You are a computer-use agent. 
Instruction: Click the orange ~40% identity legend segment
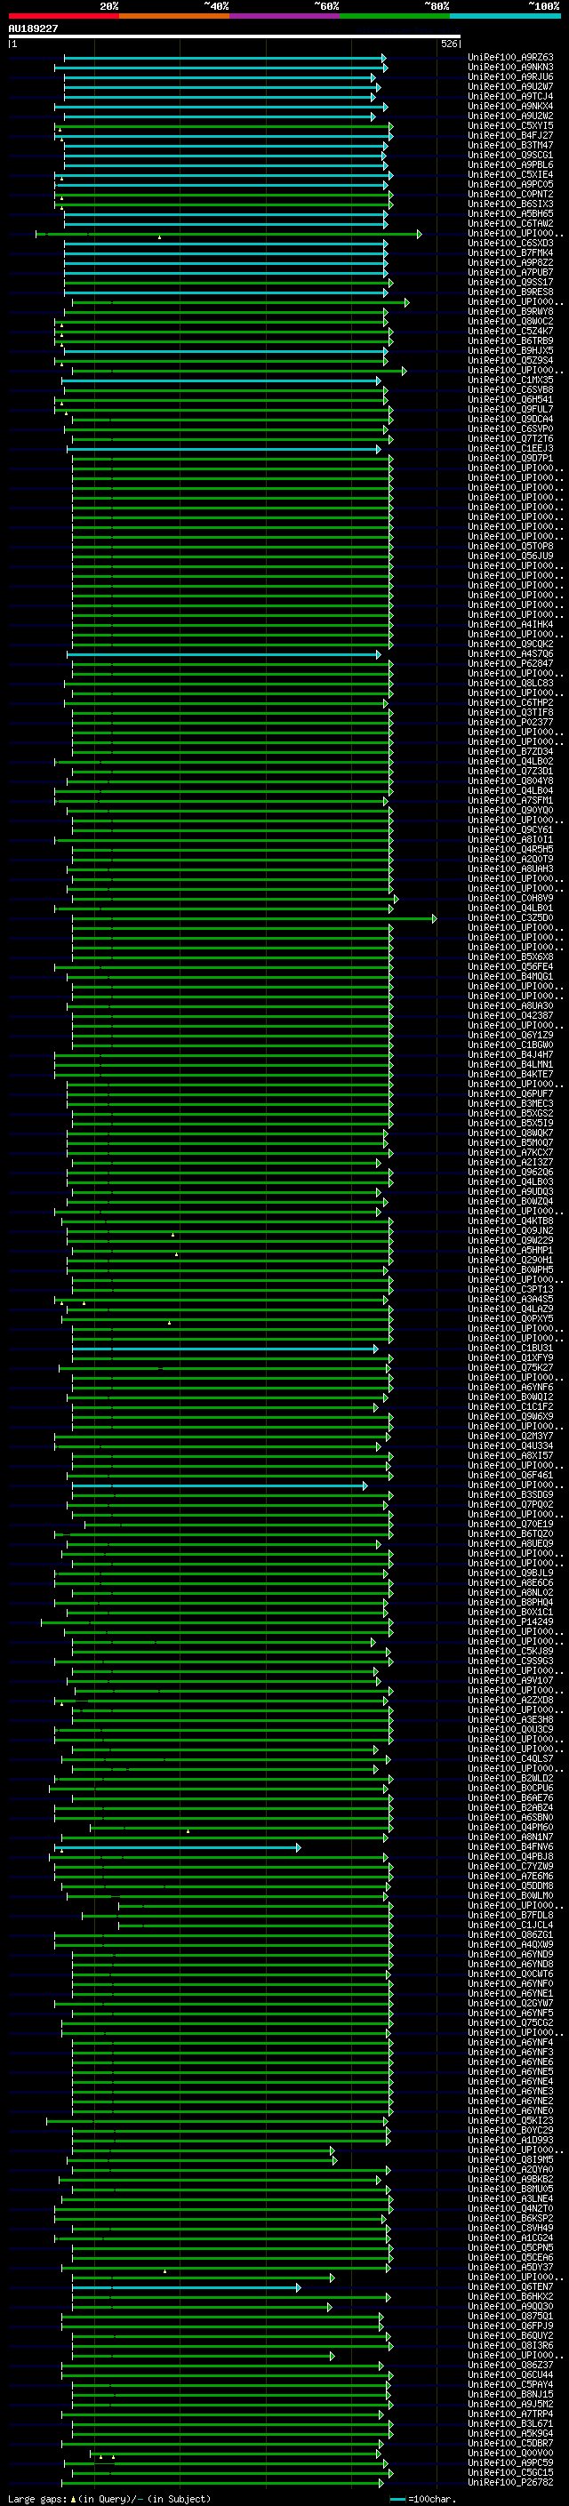click(174, 16)
